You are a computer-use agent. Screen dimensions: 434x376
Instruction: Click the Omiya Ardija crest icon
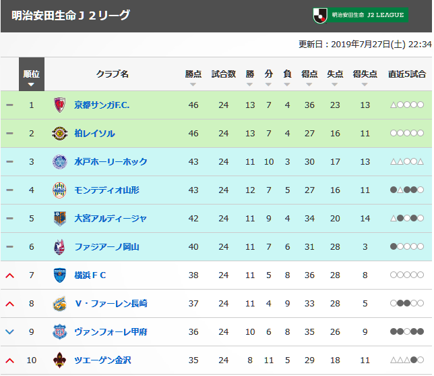tap(59, 219)
